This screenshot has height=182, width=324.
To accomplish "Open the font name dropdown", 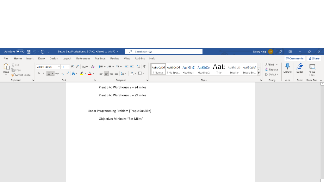I will (x=59, y=67).
